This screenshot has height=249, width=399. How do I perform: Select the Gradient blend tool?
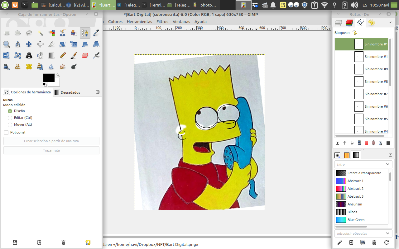(x=51, y=55)
